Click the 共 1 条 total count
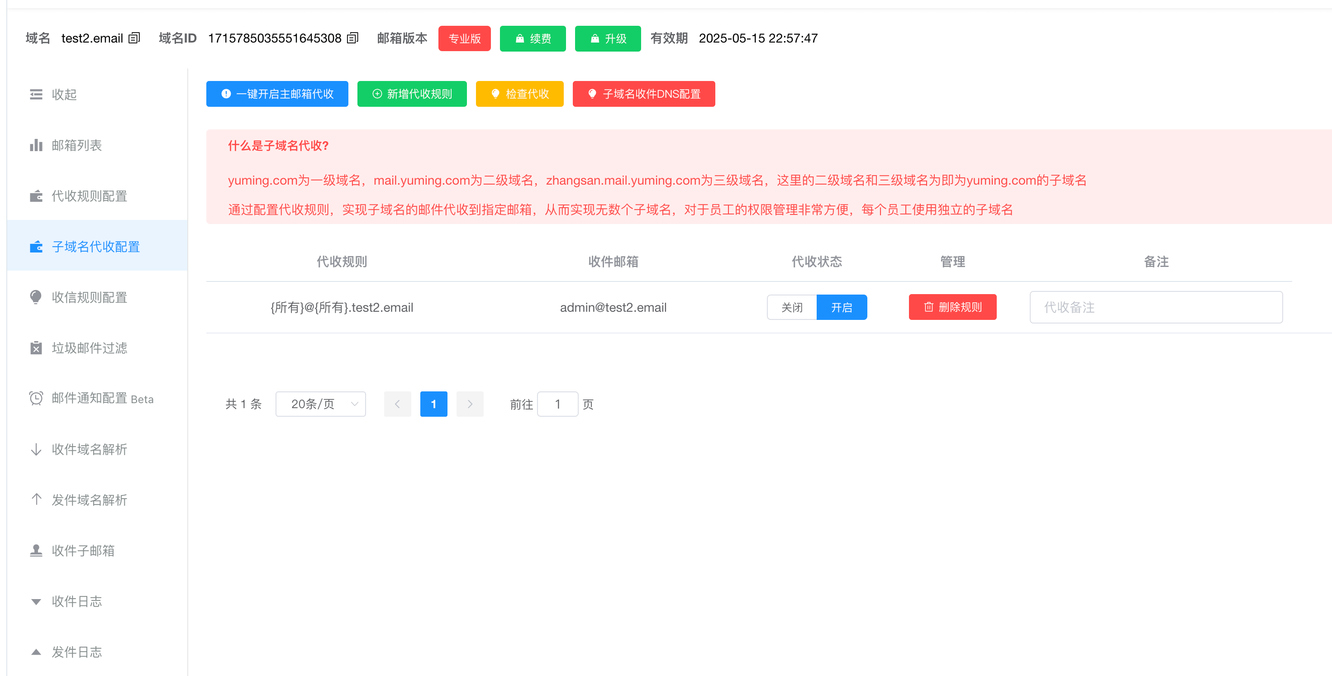Screen dimensions: 1332x676 [243, 404]
